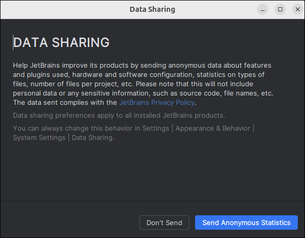Click the 'You can always change this behavior' text
Screen dimensions: 305x238
(134, 133)
